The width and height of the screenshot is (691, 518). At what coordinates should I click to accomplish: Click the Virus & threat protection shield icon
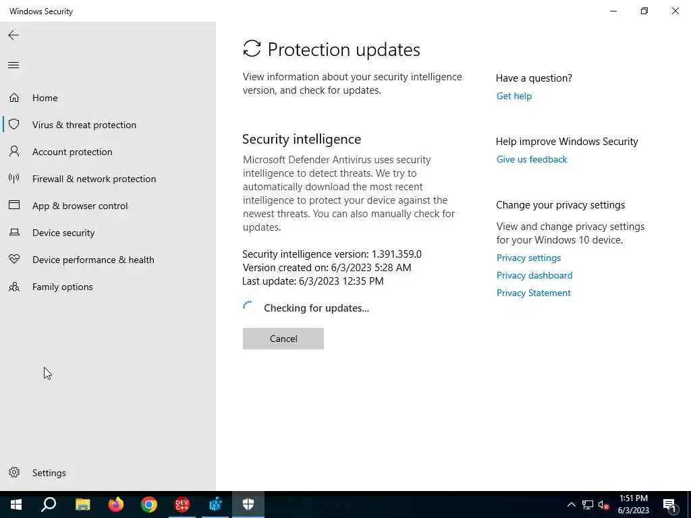14,124
